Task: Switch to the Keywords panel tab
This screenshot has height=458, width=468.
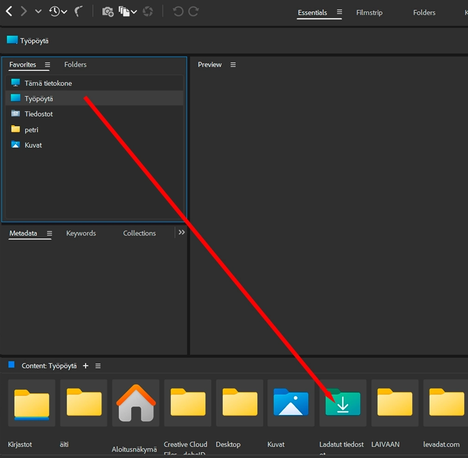Action: 81,233
